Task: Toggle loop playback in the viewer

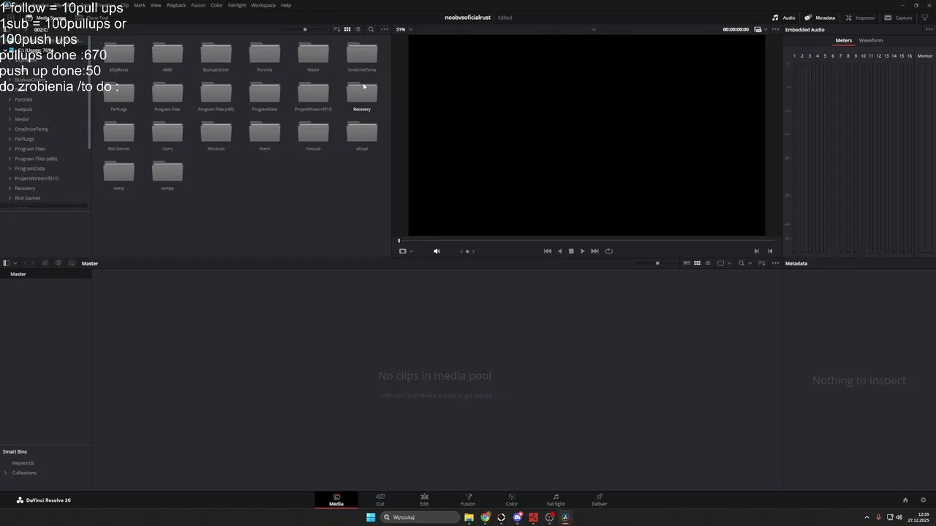Action: (608, 251)
